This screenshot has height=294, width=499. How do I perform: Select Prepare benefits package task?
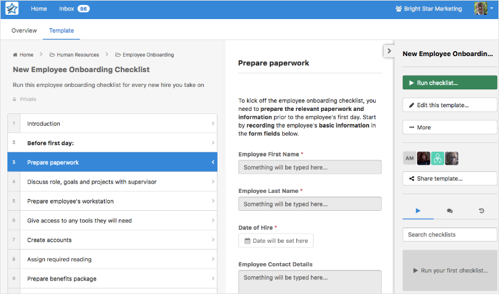coord(112,279)
